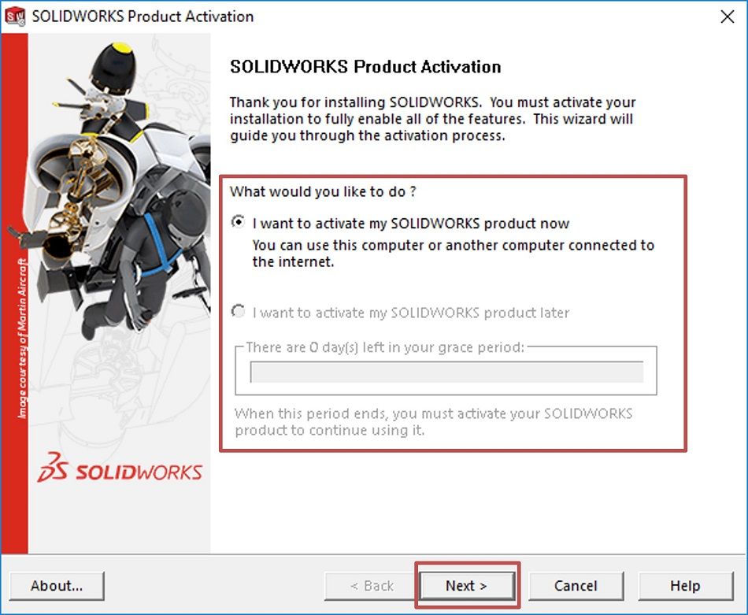
Task: Cancel the activation wizard
Action: (x=576, y=586)
